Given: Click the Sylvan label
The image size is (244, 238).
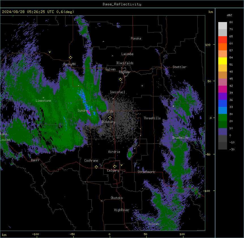Looking at the screenshot, I should pos(110,69).
